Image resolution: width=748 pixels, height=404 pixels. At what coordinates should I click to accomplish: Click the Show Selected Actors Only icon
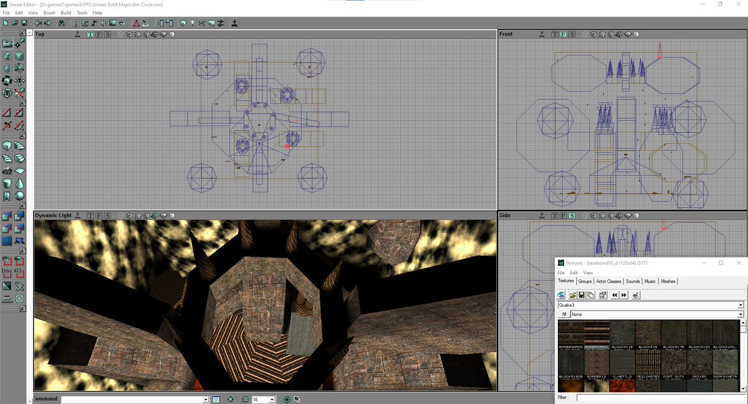(x=7, y=260)
